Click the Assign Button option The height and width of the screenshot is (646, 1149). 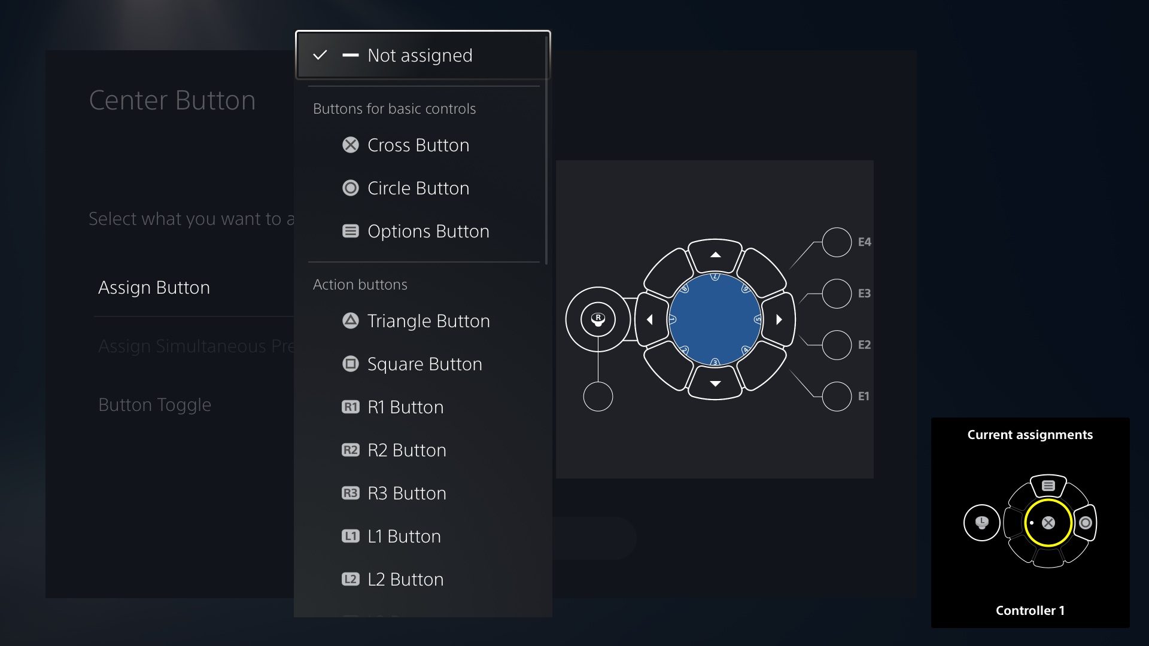click(154, 287)
